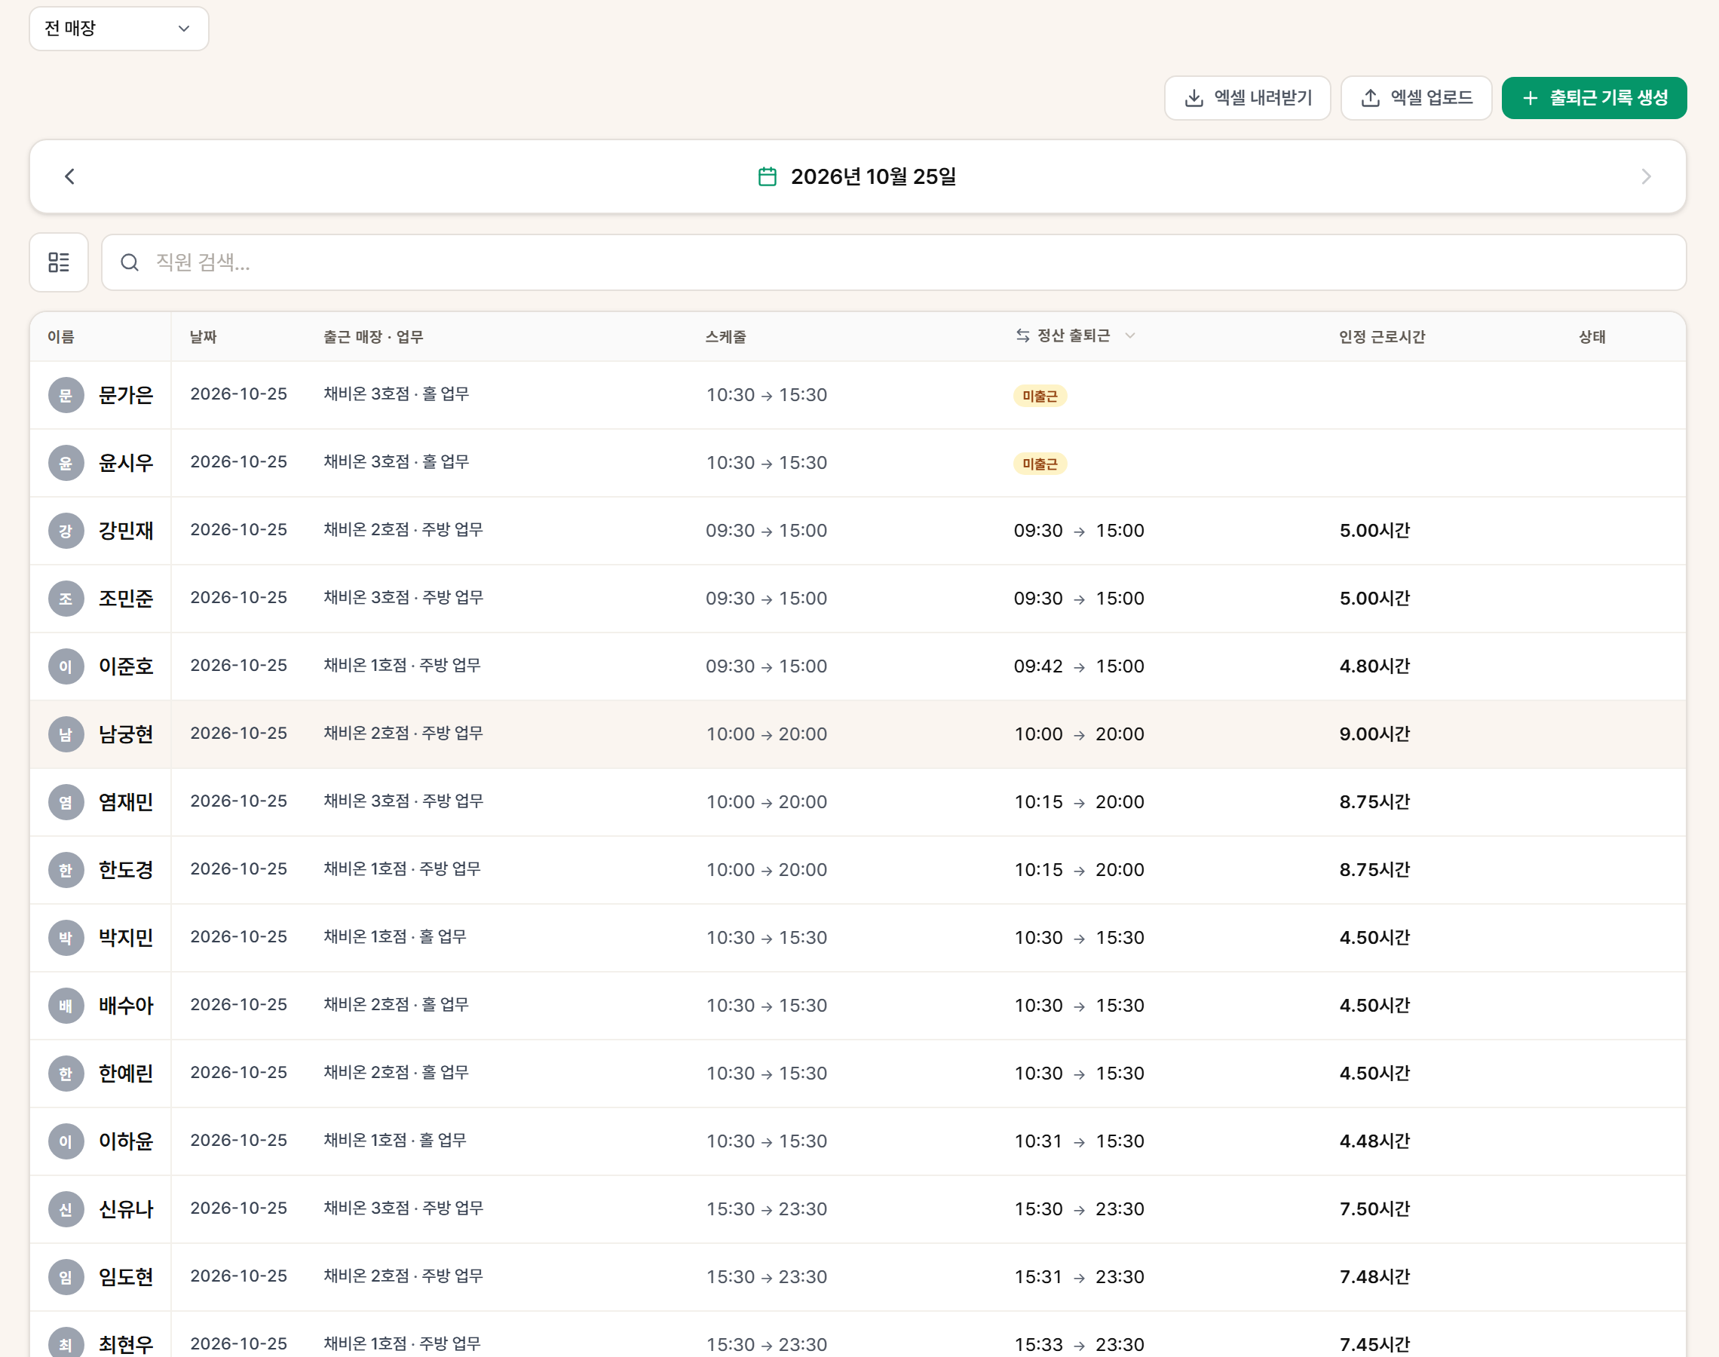Click the 엑셀 내려받기 button
1719x1357 pixels.
click(x=1247, y=98)
